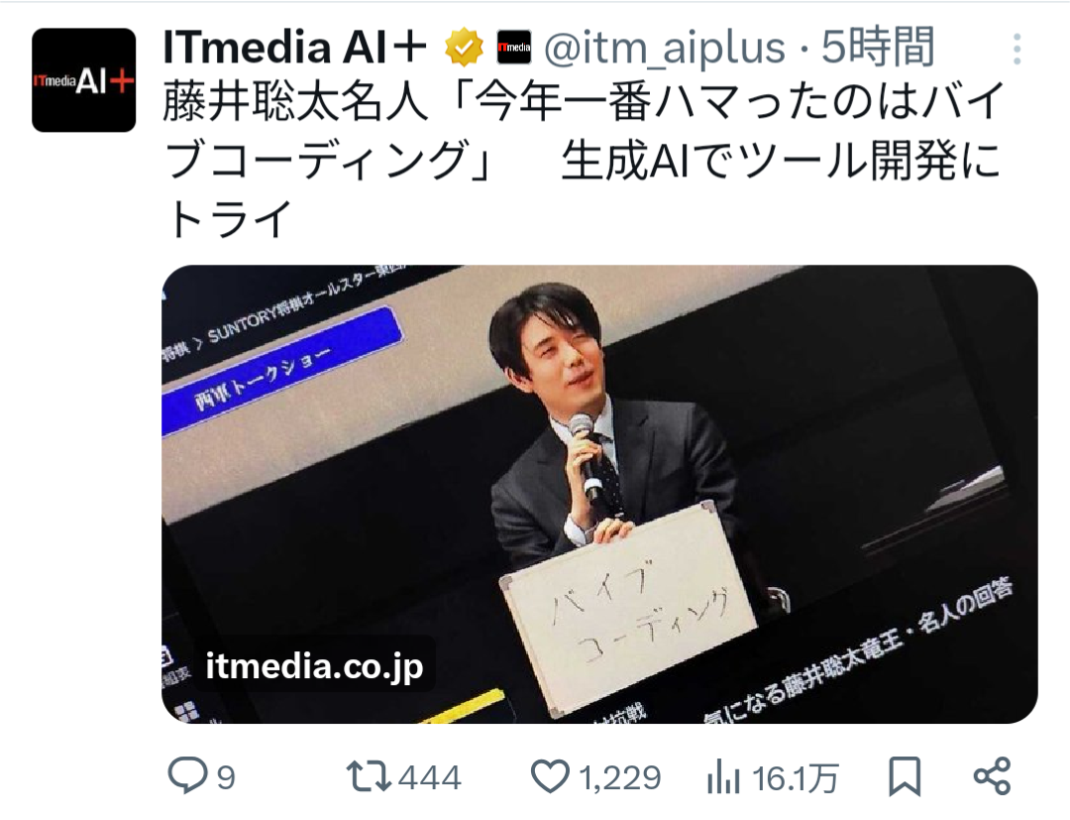
Task: Open the article card image
Action: (599, 495)
